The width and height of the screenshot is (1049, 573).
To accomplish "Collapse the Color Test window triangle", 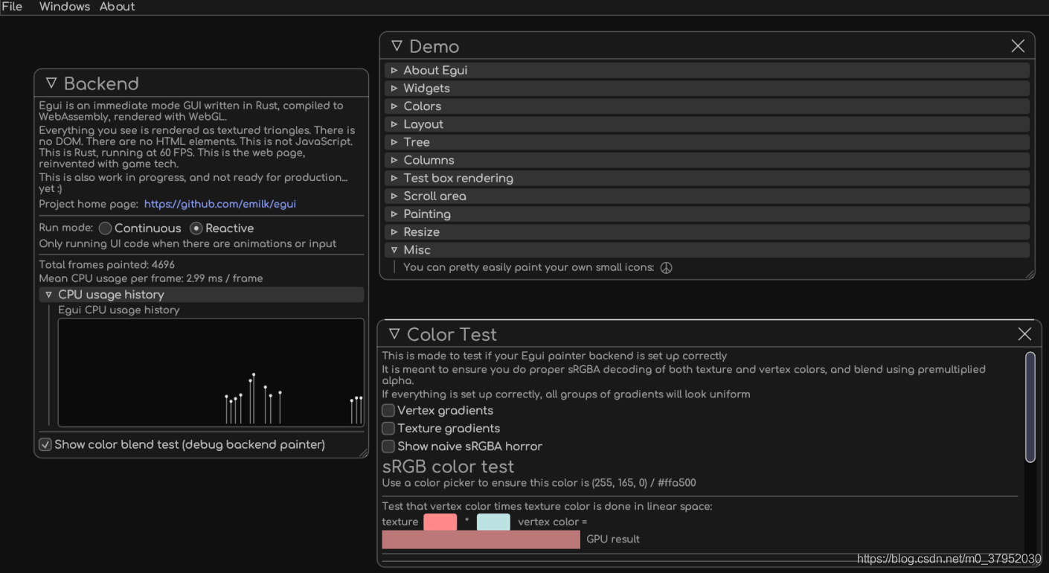I will tap(394, 334).
